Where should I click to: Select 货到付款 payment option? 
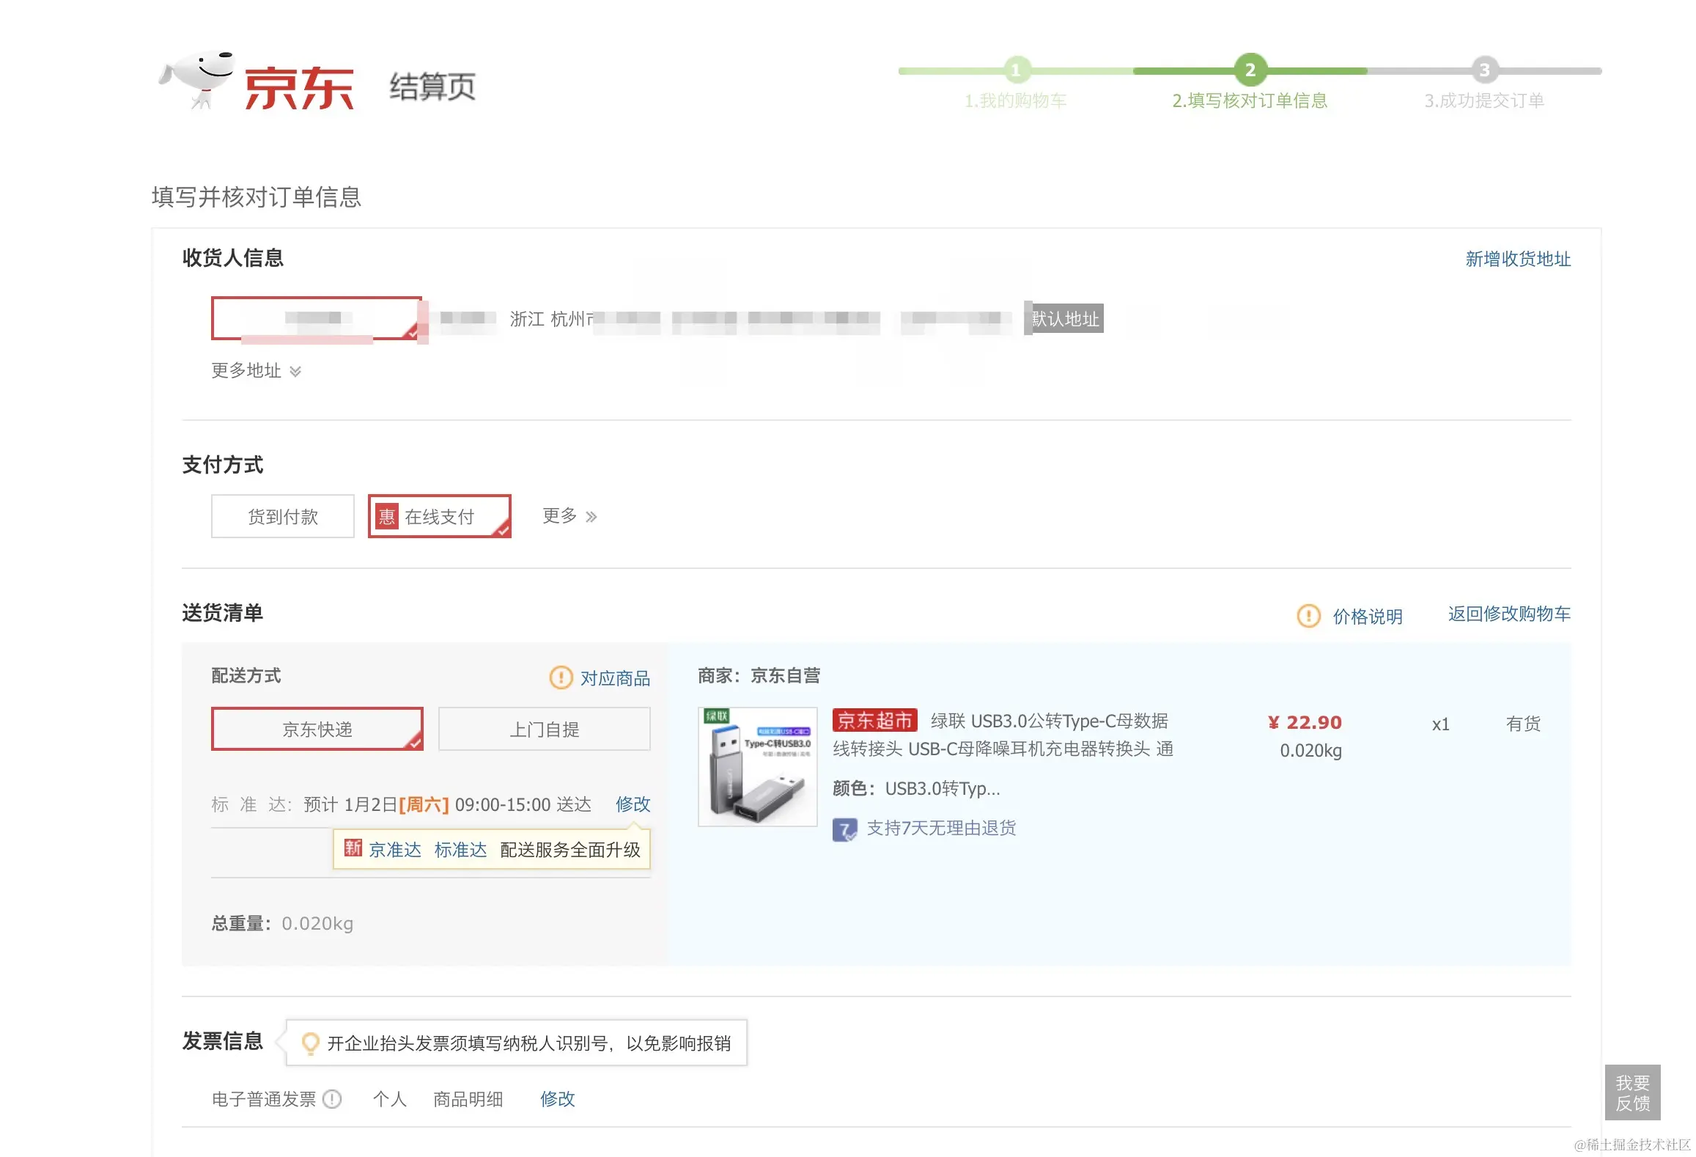tap(283, 517)
